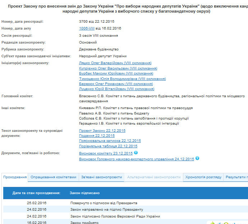The width and height of the screenshot is (248, 224).
Task: Open initiator Тимошенко Юлія Володимирівна link
Action: point(122,79)
